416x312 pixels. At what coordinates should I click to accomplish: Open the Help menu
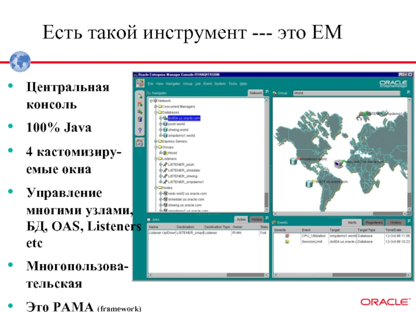[243, 84]
